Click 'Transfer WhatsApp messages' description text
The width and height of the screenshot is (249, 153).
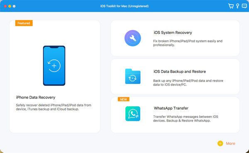(x=186, y=119)
